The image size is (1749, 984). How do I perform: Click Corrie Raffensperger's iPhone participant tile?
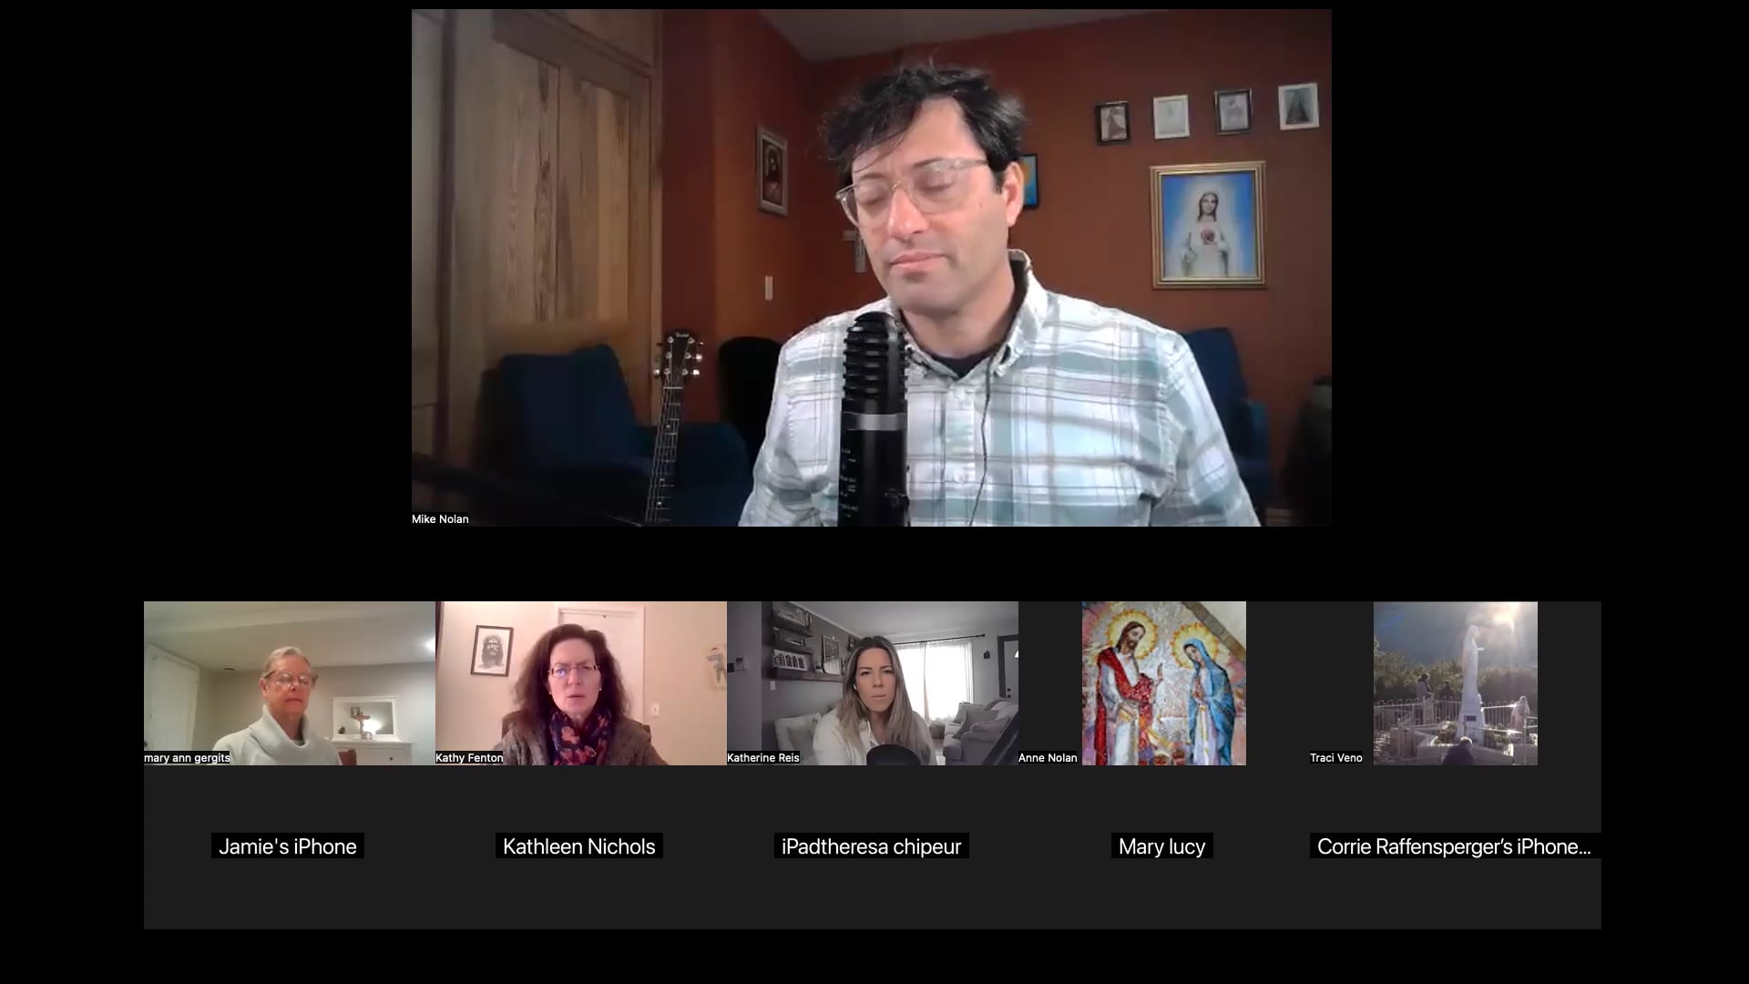1454,846
